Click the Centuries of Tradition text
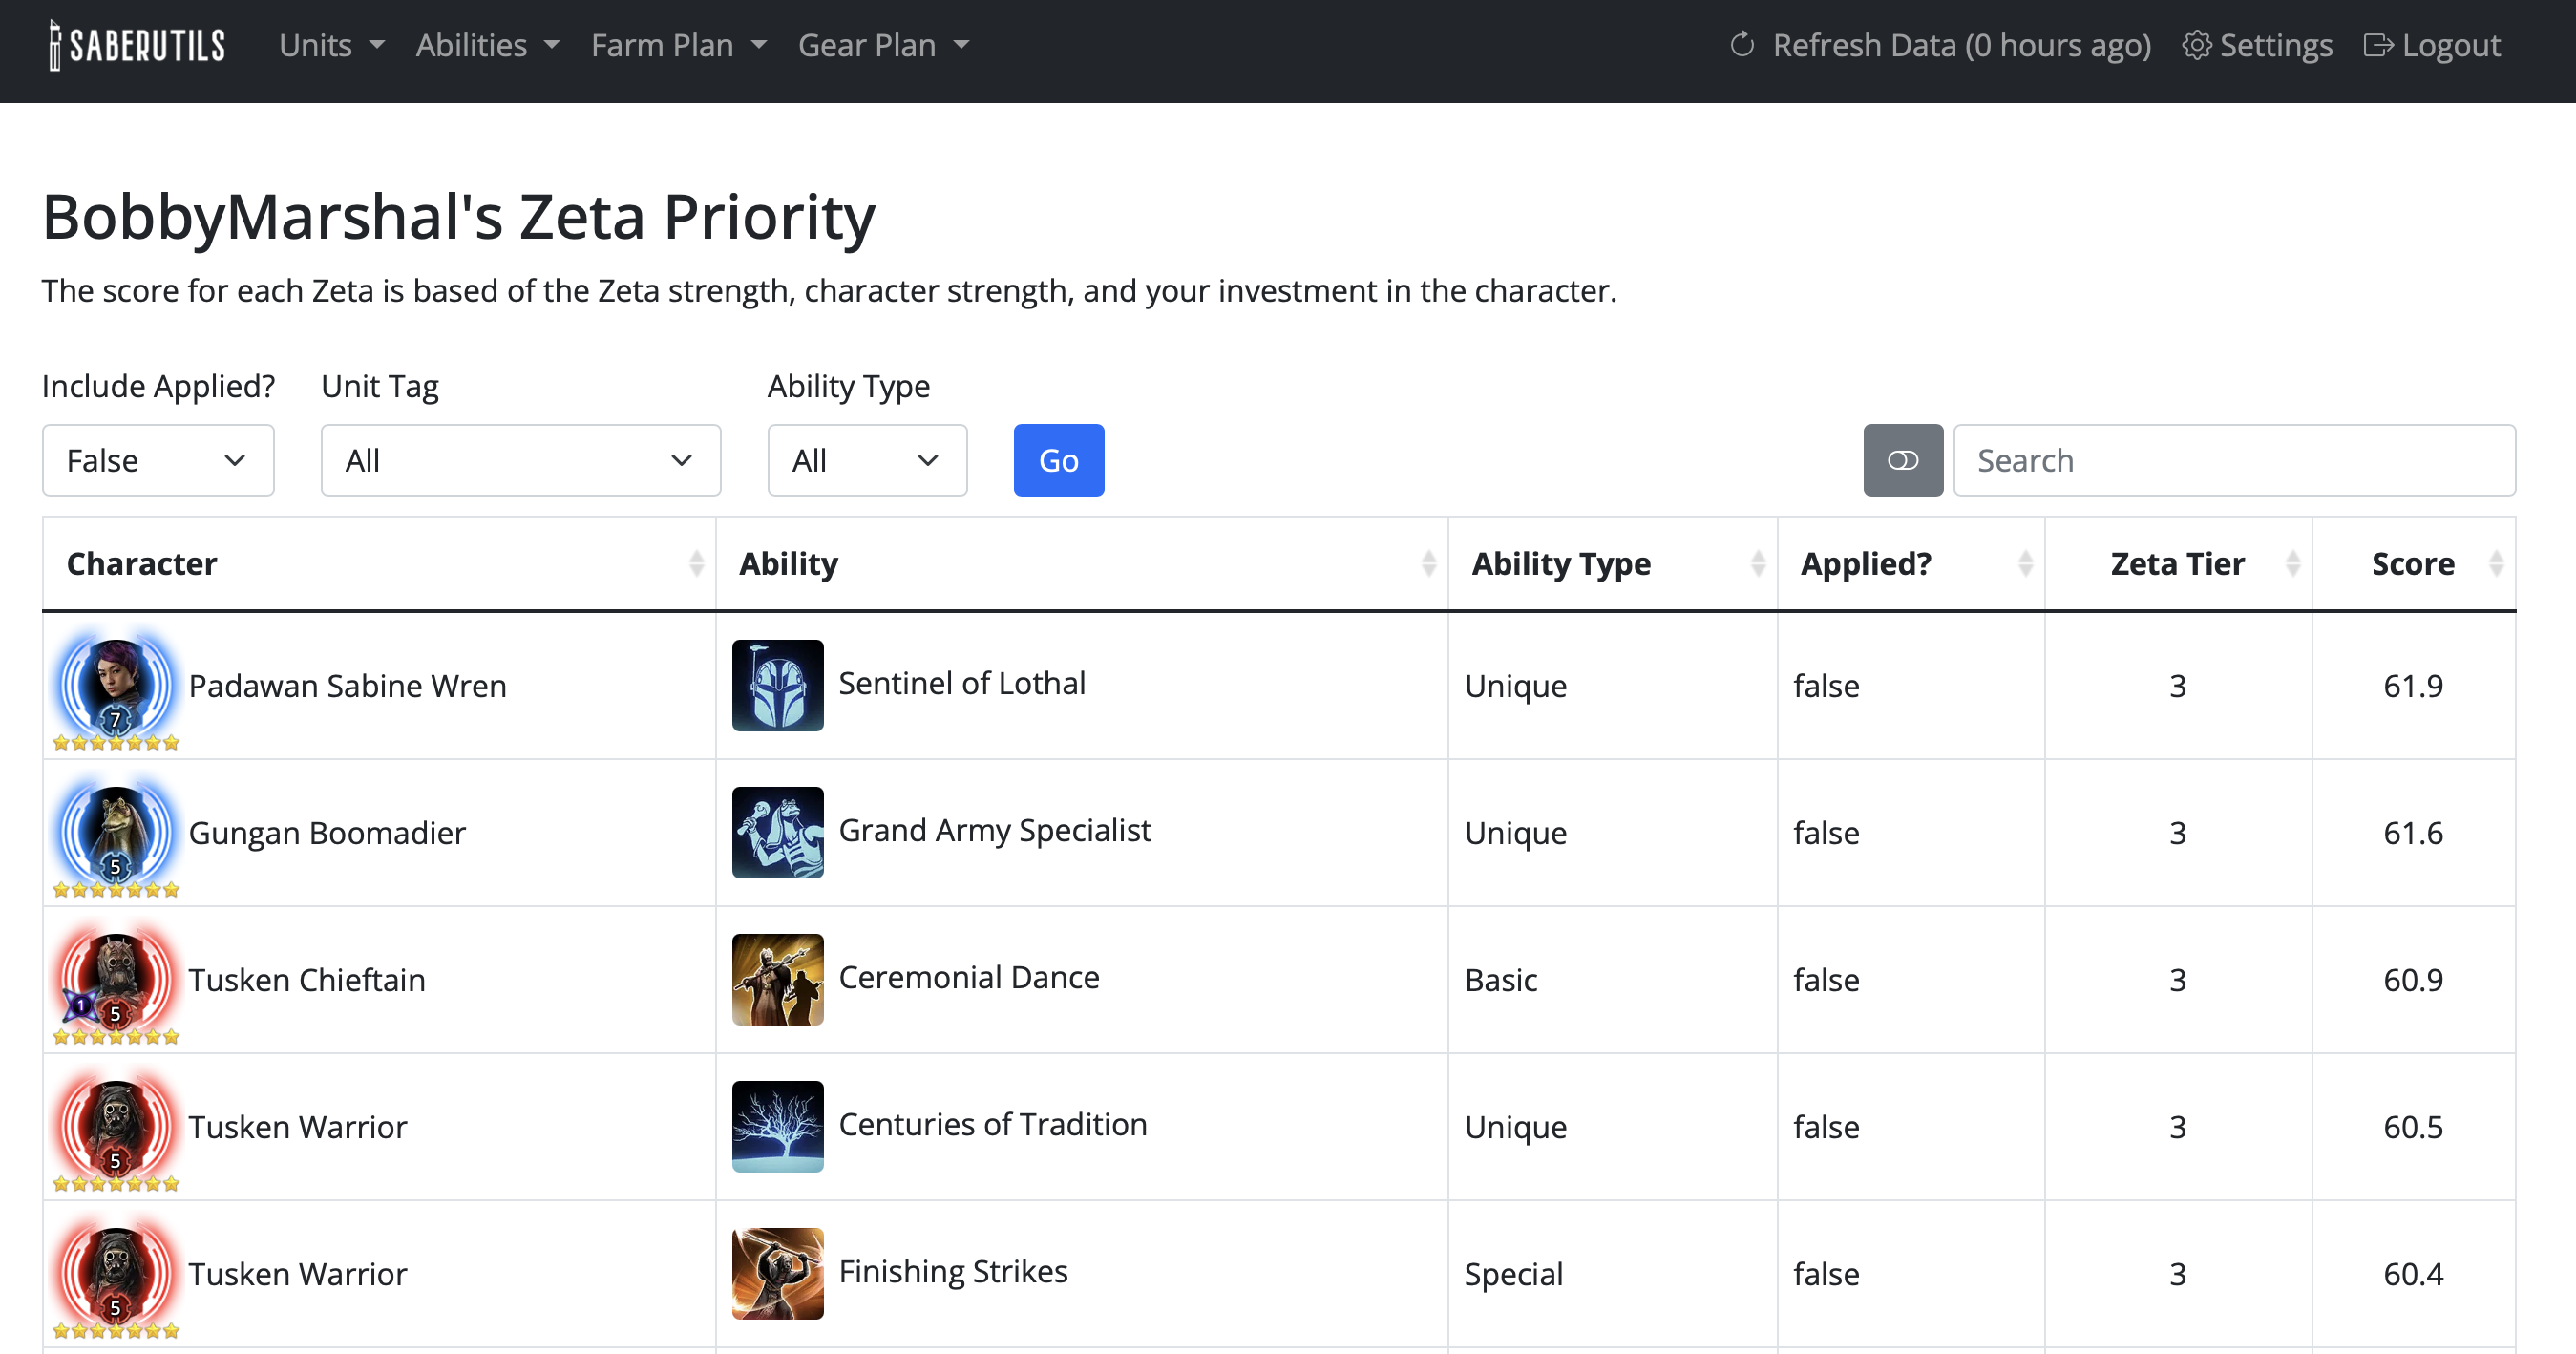Viewport: 2576px width, 1354px height. tap(993, 1124)
